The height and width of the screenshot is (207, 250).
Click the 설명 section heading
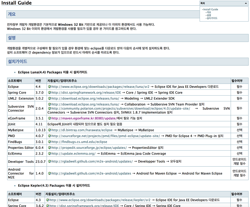pos(12,38)
